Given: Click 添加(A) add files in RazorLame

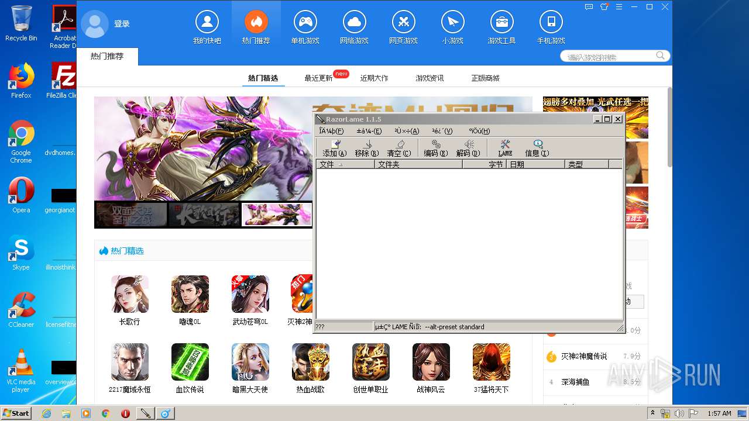Looking at the screenshot, I should [335, 149].
